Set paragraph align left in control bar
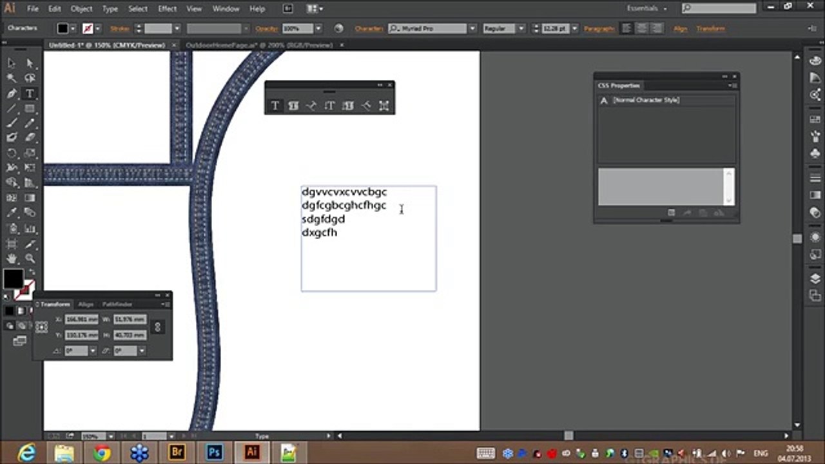 tap(626, 28)
